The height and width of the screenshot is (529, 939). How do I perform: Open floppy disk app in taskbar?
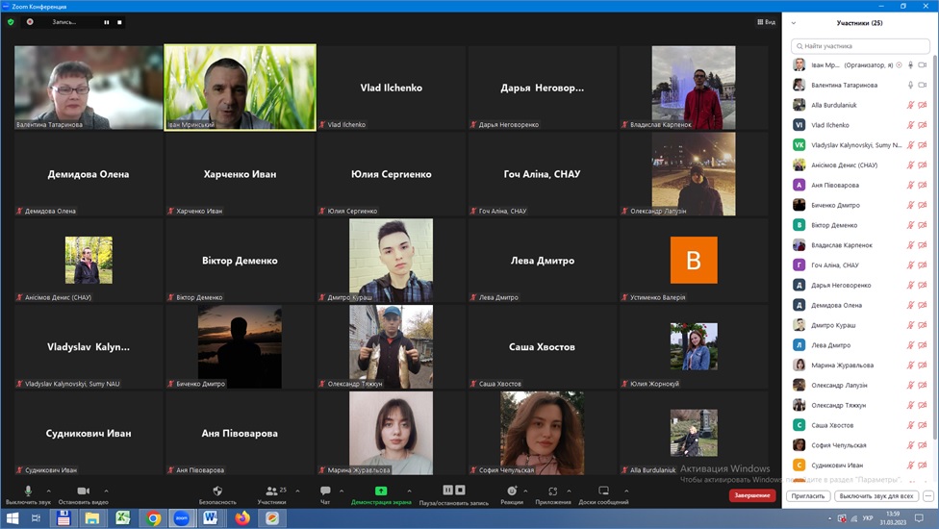click(x=63, y=518)
